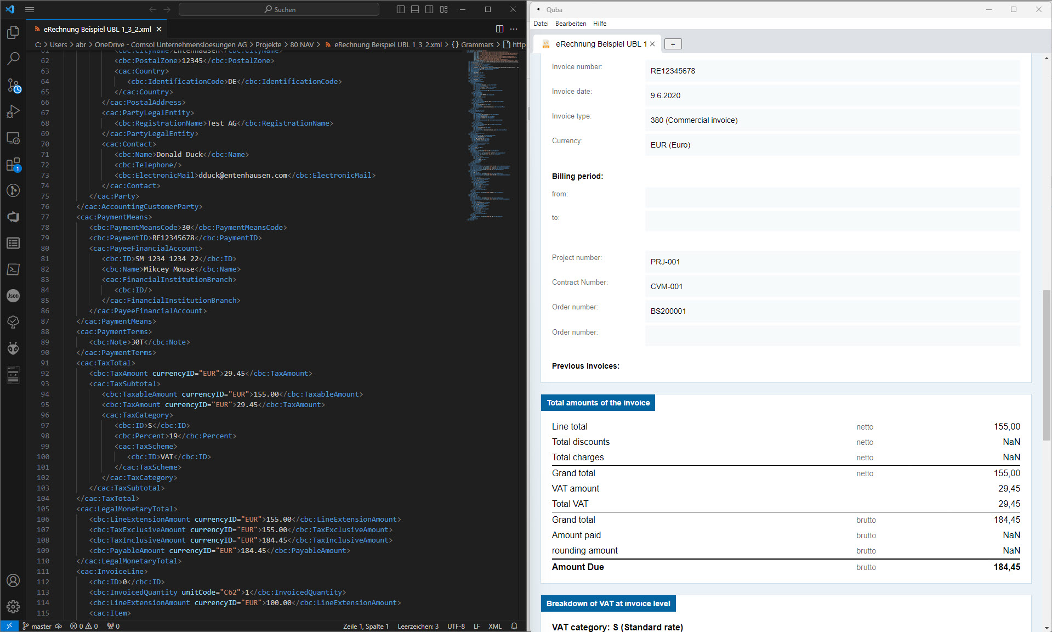
Task: Open the Git Graph circular icon
Action: click(x=13, y=190)
